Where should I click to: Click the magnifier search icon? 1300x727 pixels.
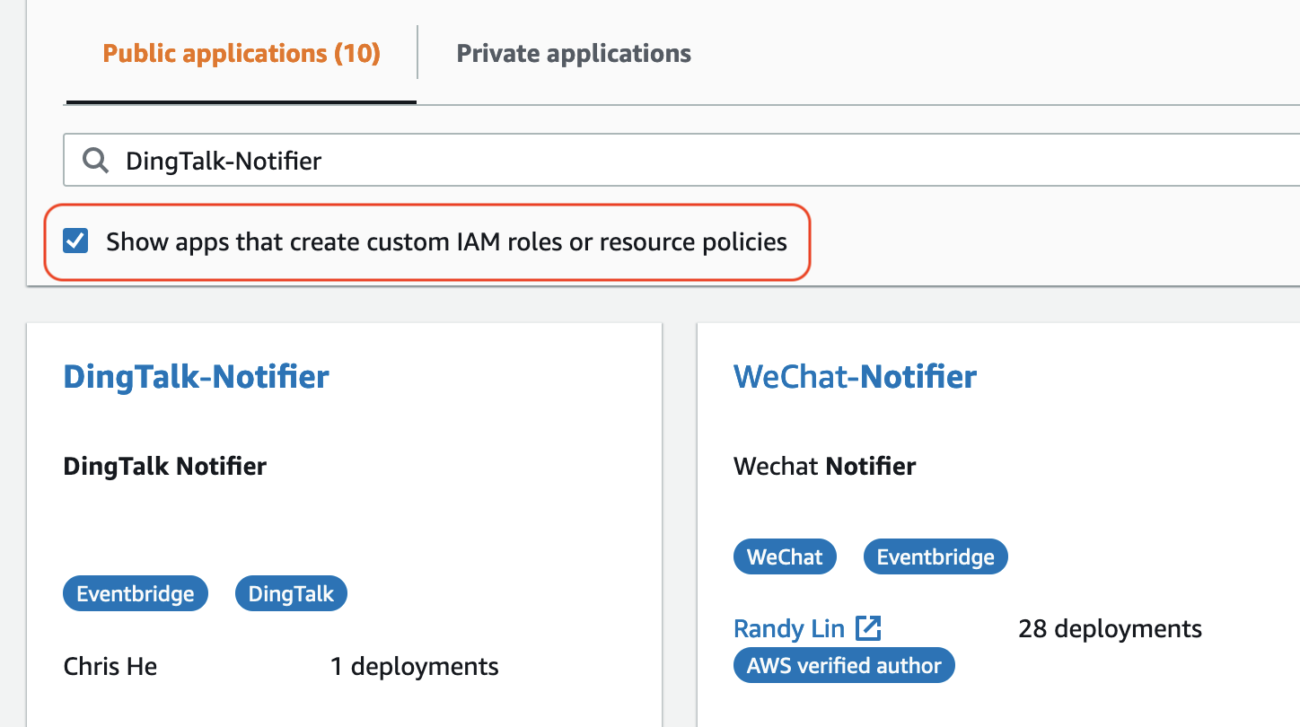(94, 161)
